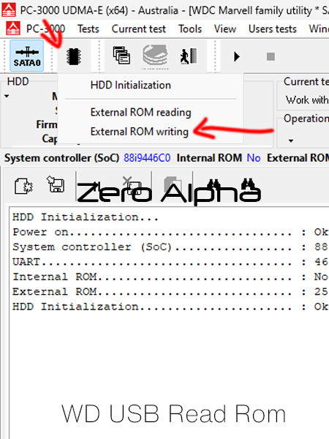Screen dimensions: 329x439
Task: Click the 'Power on' log line
Action: [x=170, y=232]
